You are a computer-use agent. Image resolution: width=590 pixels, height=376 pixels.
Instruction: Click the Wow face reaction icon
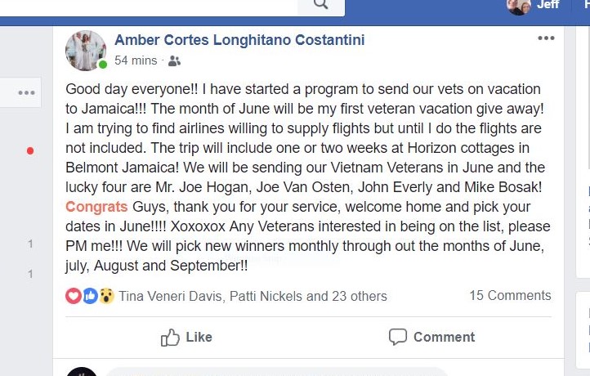coord(106,296)
